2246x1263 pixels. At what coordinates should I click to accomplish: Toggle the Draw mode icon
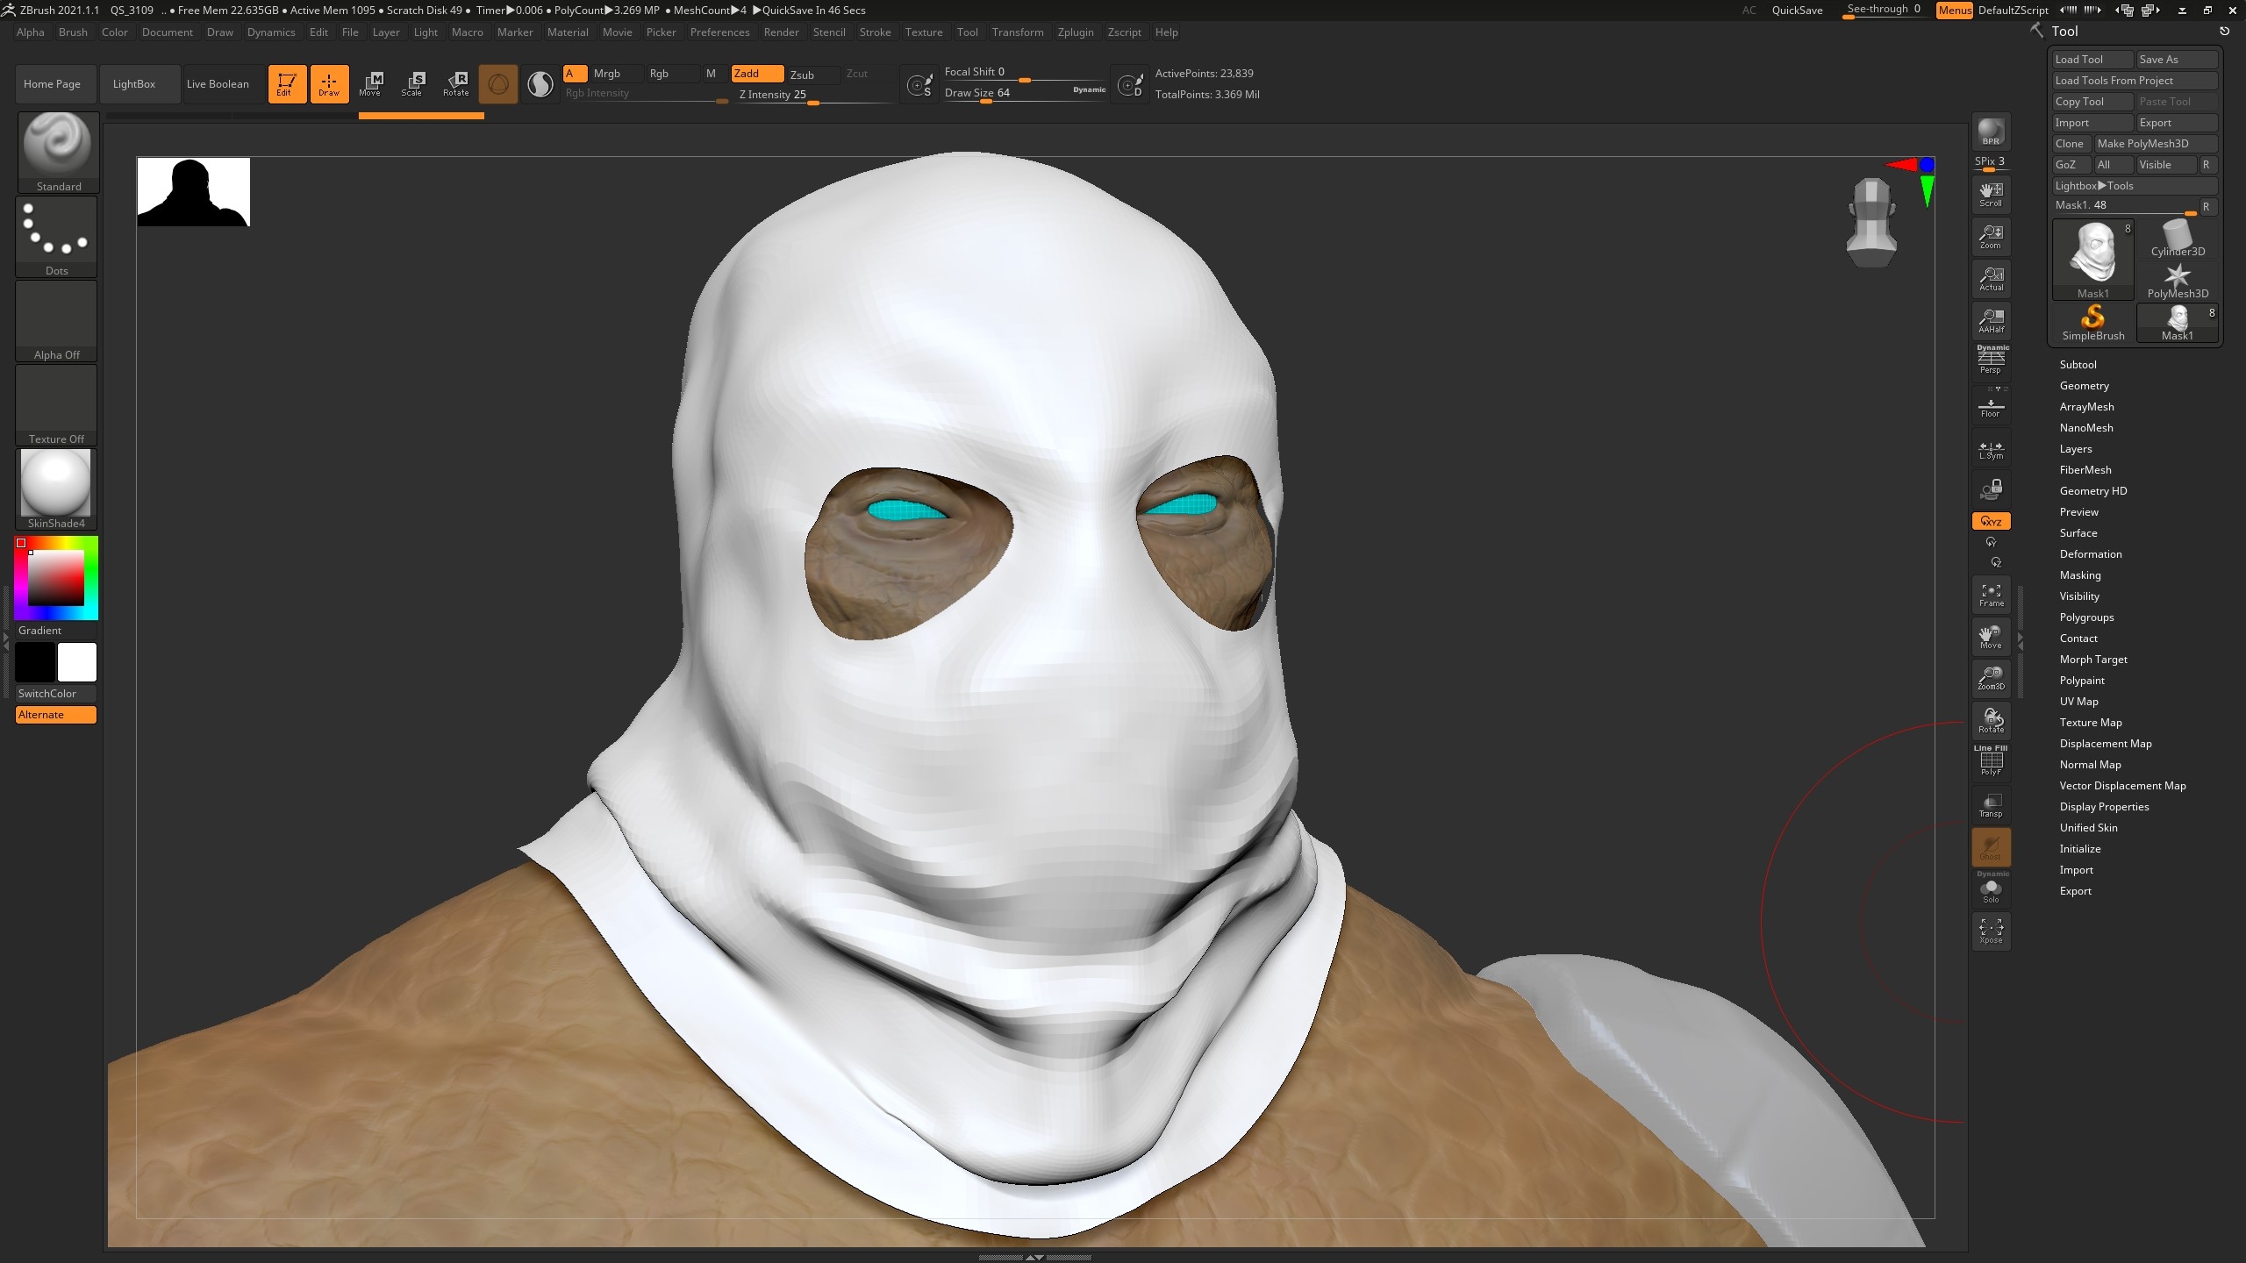point(329,84)
